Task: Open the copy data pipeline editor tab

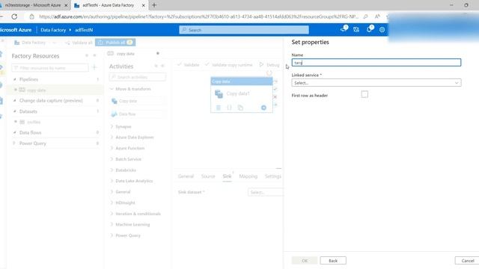Action: [x=125, y=54]
